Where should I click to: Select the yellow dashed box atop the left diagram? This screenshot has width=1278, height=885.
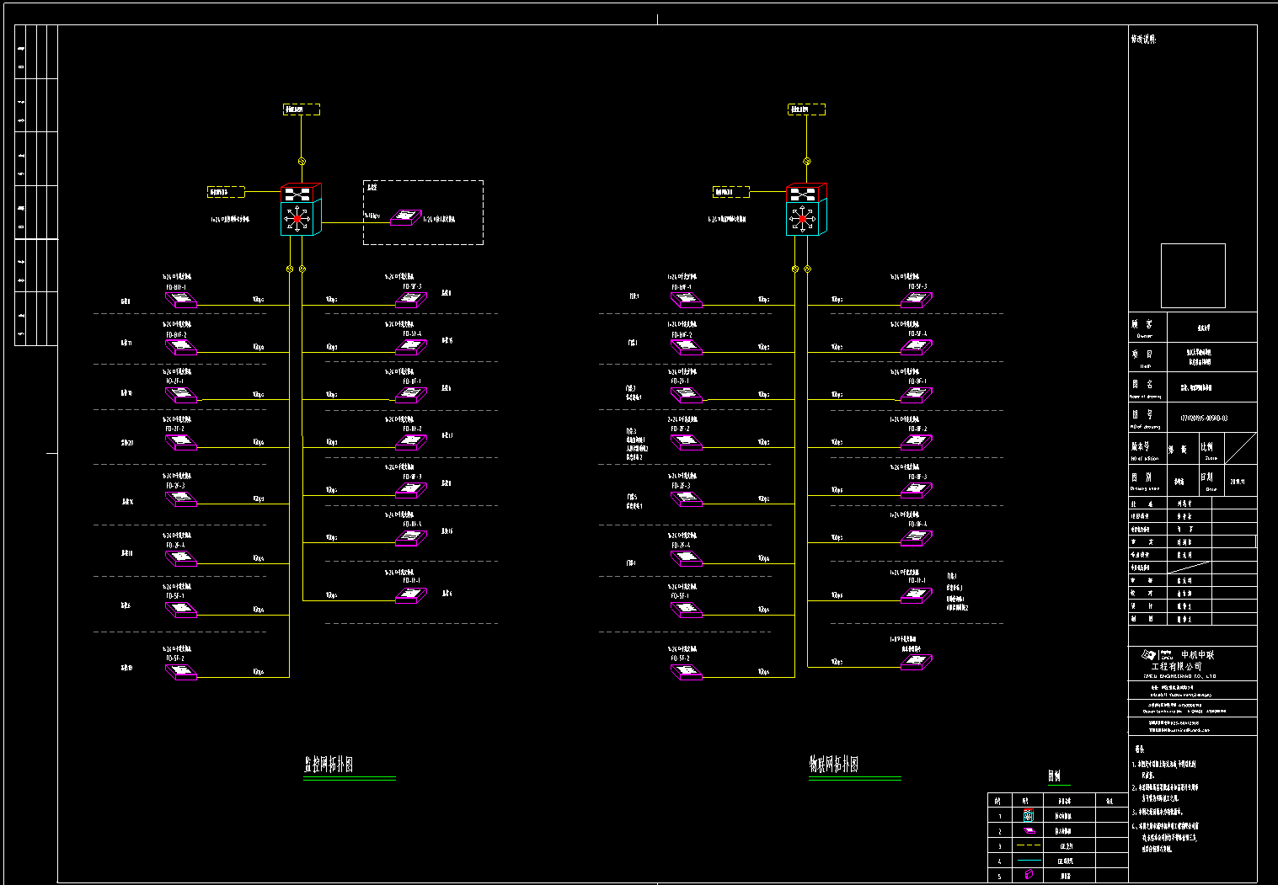301,109
